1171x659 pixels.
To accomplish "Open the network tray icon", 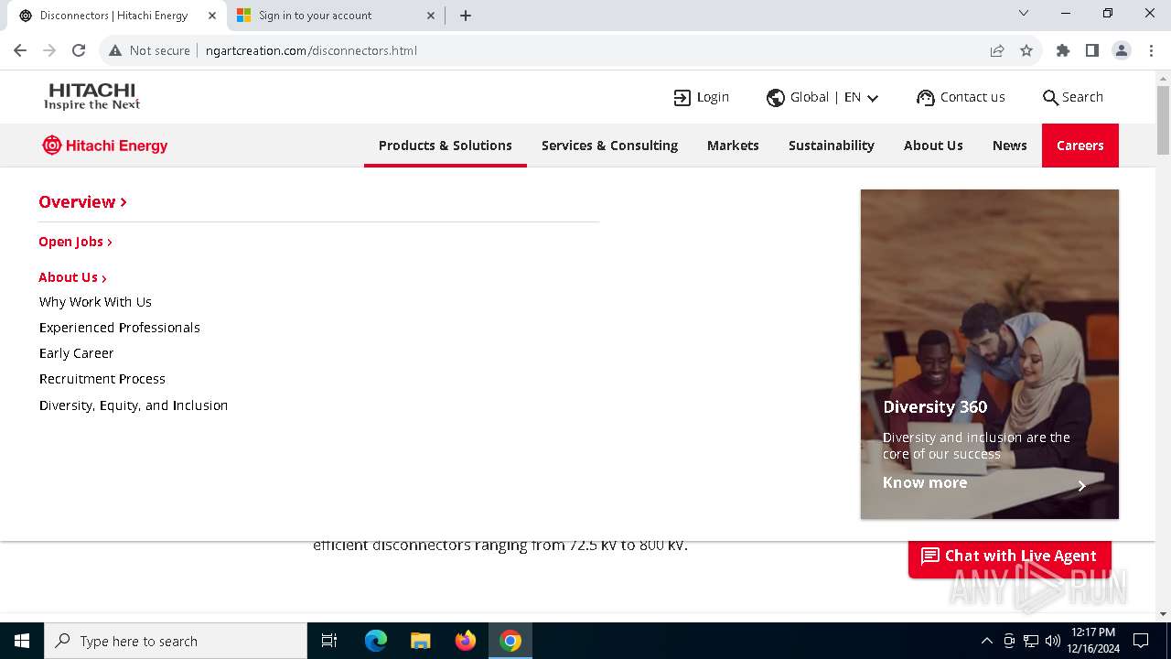I will pos(1031,641).
